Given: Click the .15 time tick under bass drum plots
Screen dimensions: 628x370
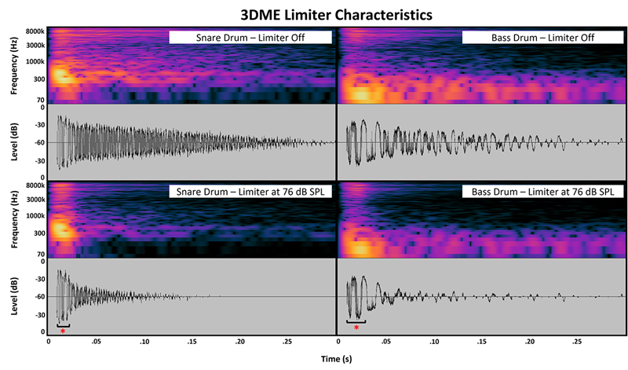Looking at the screenshot, I should pos(481,342).
